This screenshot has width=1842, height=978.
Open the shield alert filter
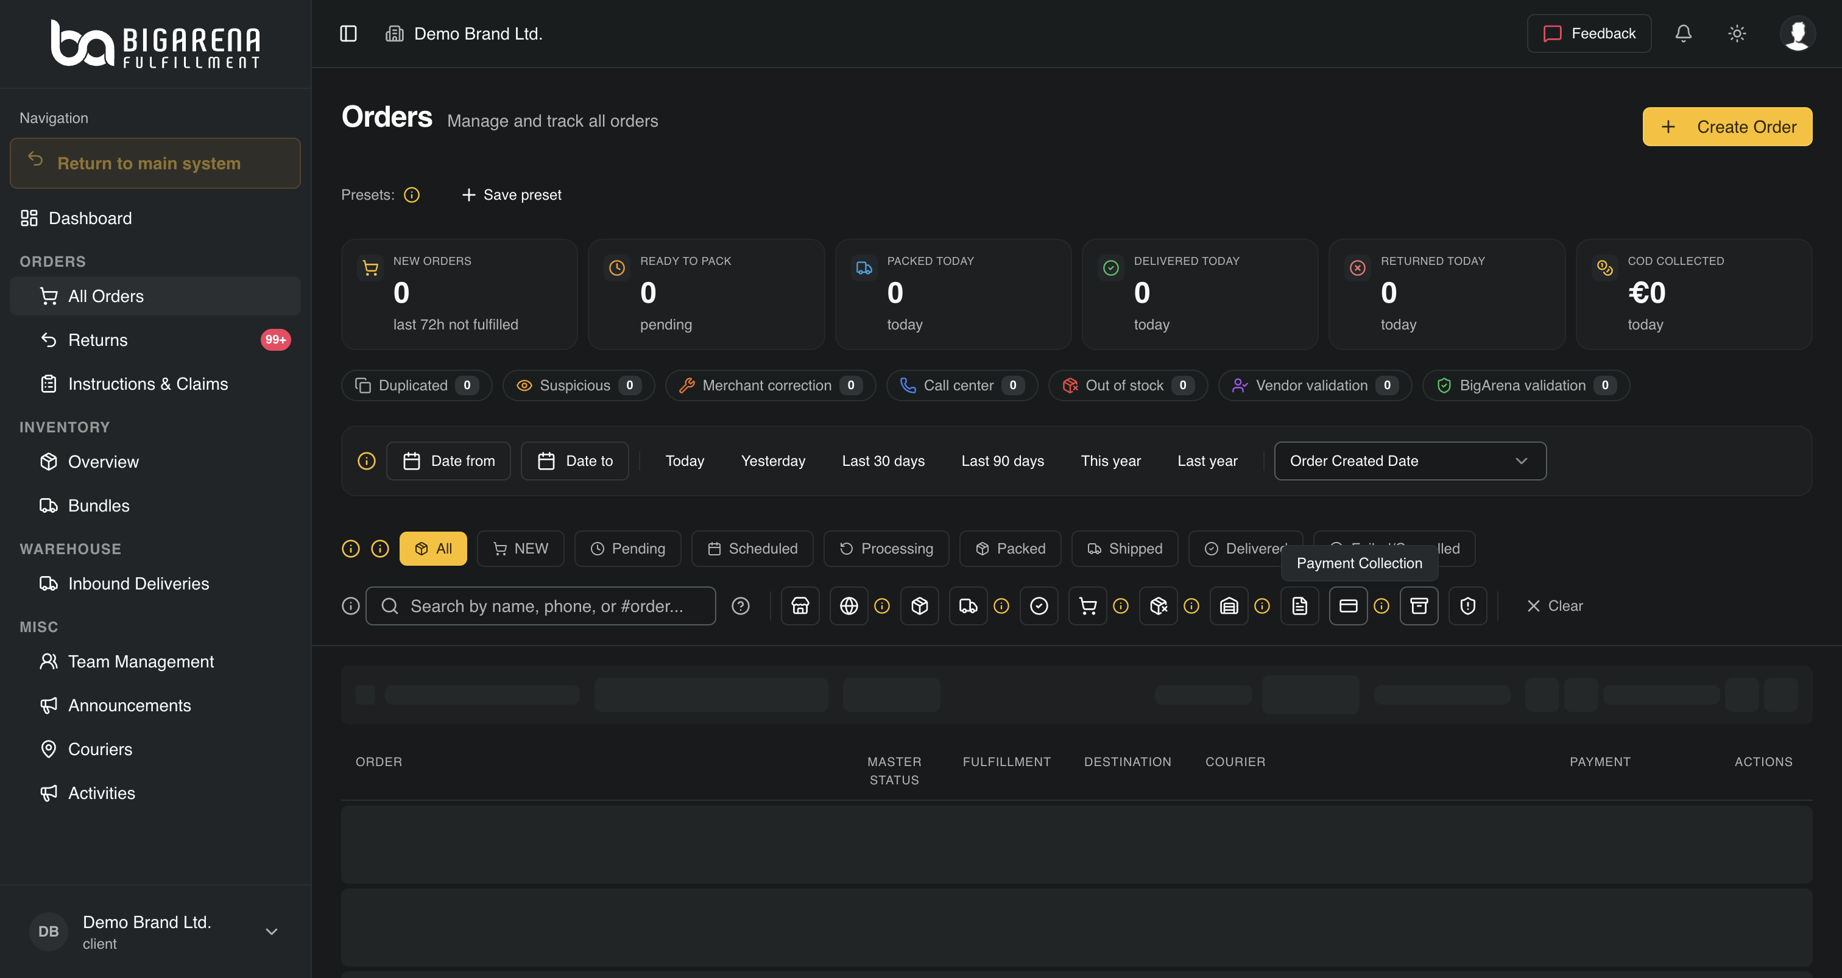point(1468,607)
